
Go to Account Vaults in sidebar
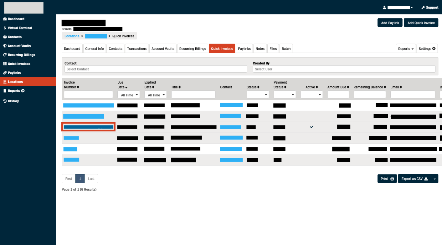[x=17, y=46]
